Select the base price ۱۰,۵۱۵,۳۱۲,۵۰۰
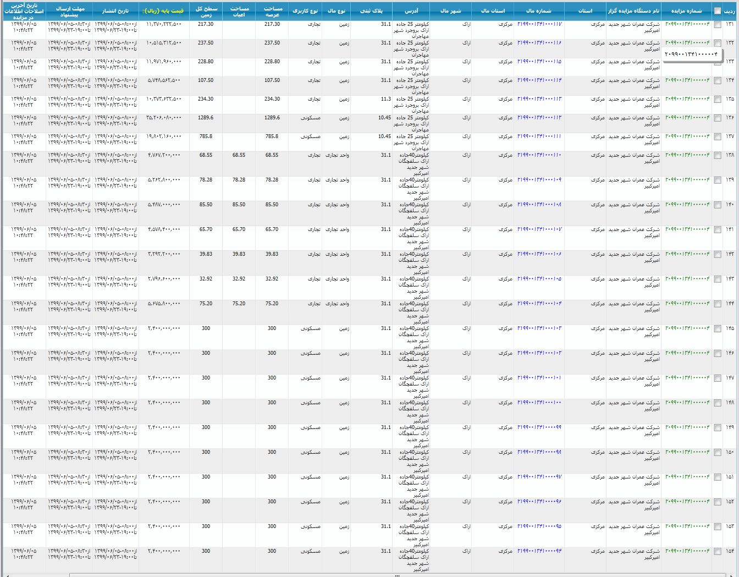 (164, 43)
